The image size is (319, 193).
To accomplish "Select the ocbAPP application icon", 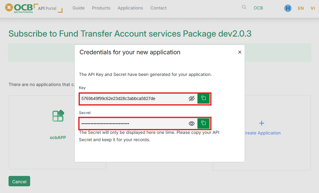I will (x=58, y=116).
